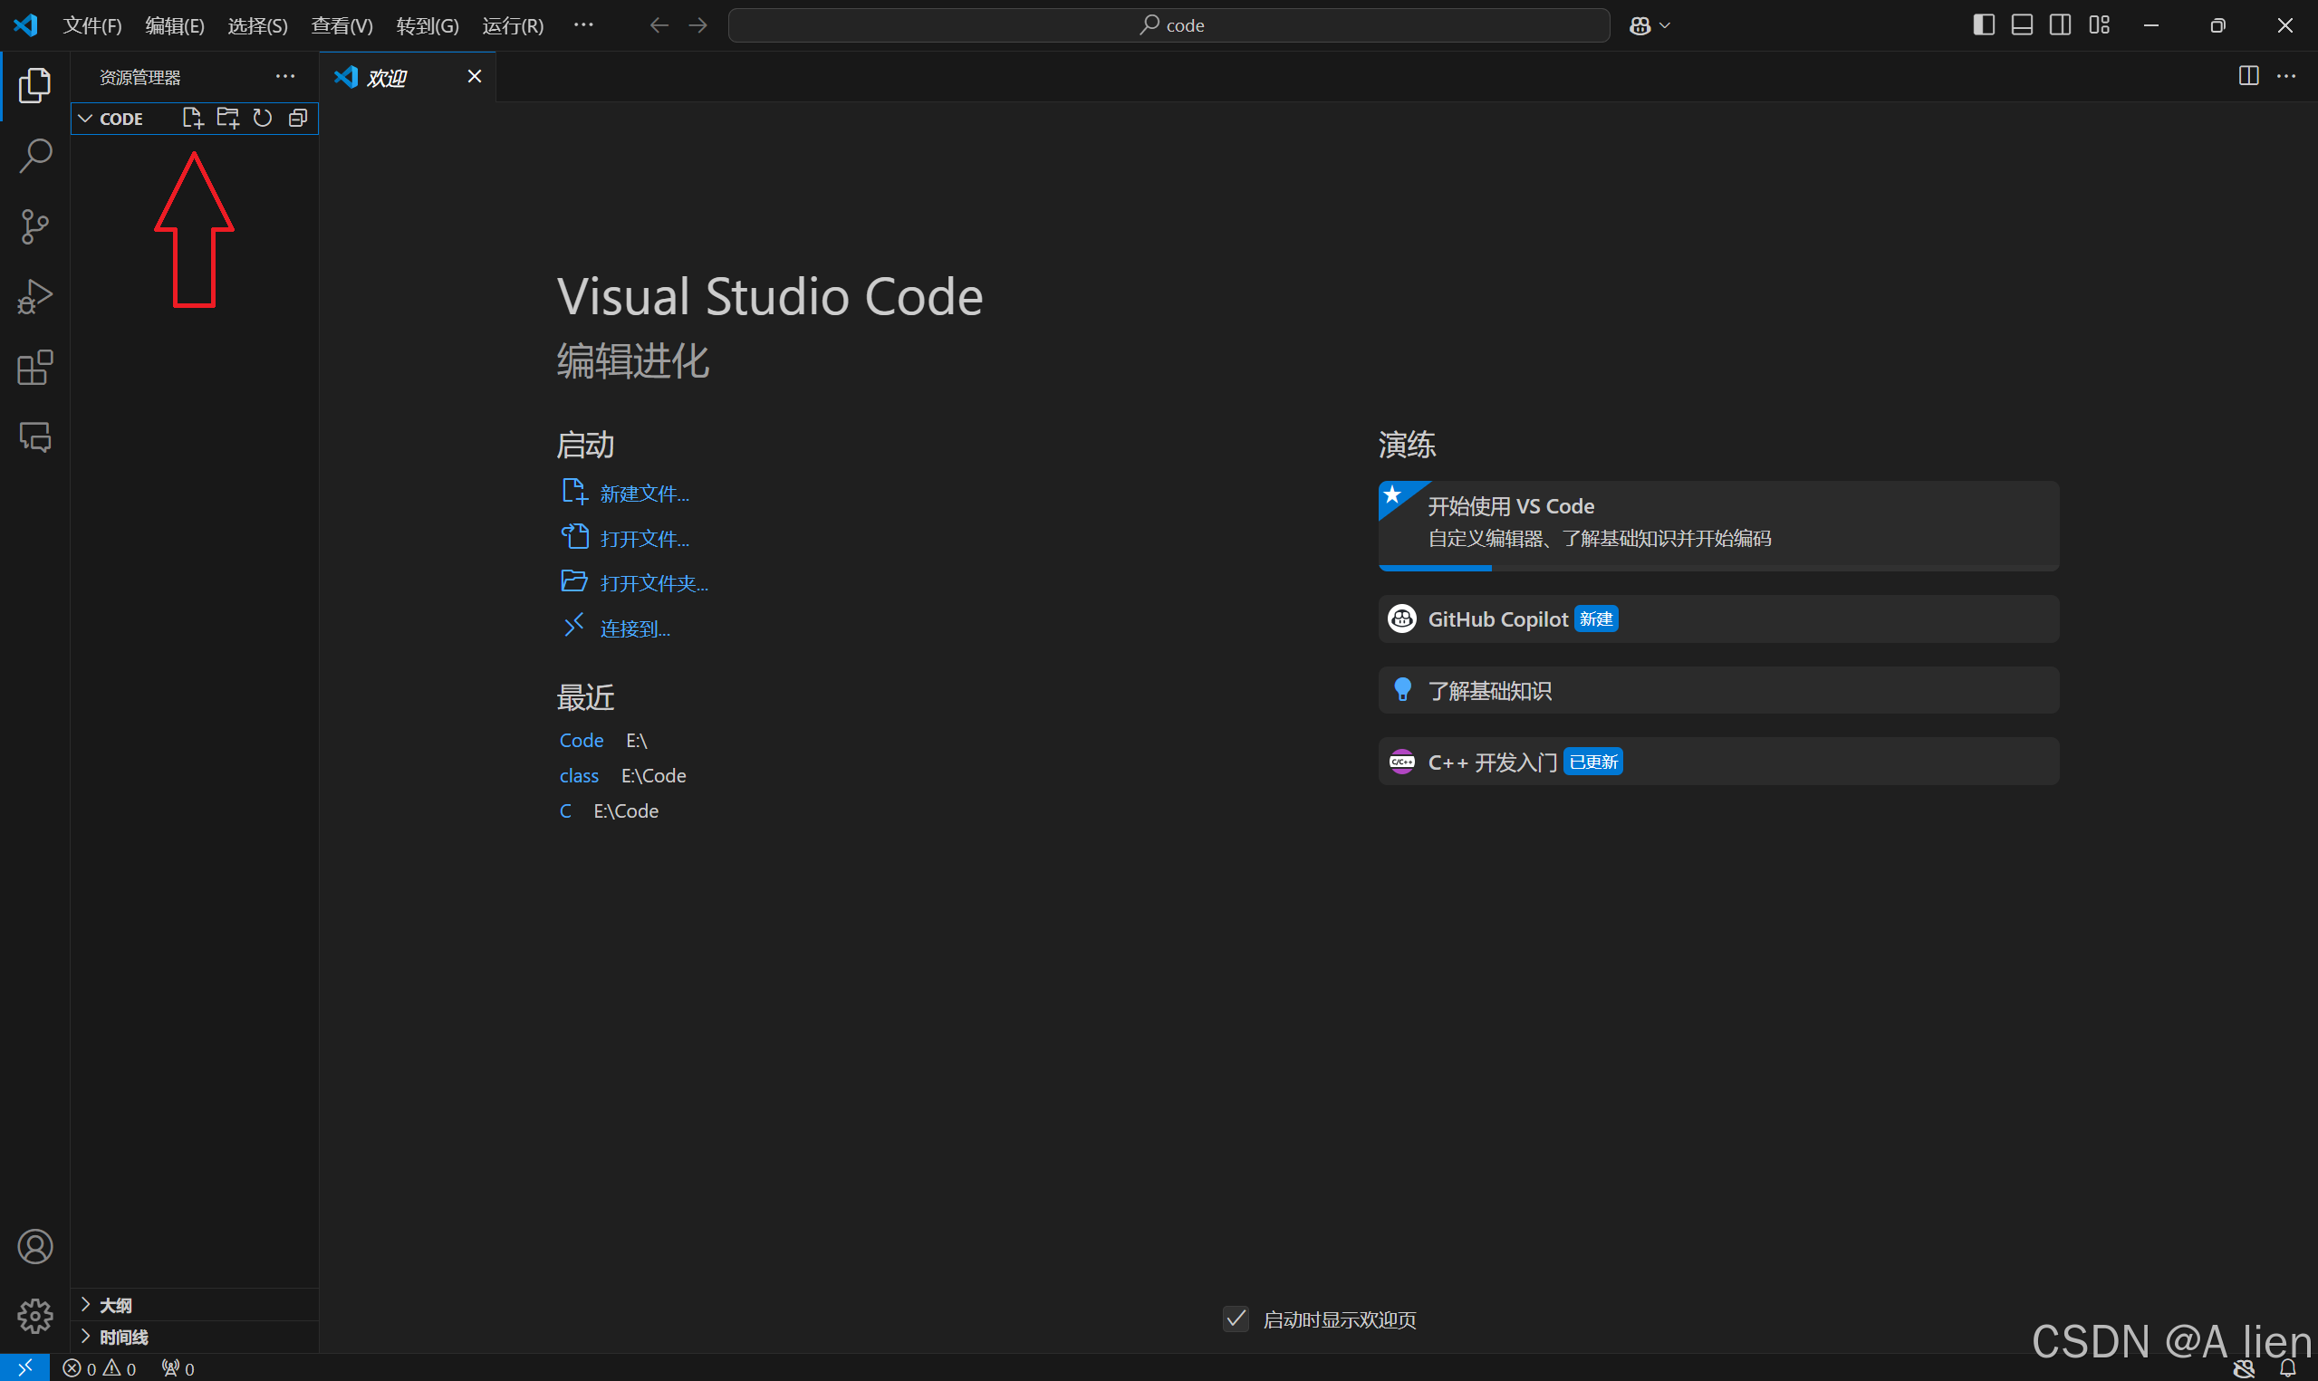Click the New File icon in explorer
This screenshot has height=1381, width=2318.
193,119
